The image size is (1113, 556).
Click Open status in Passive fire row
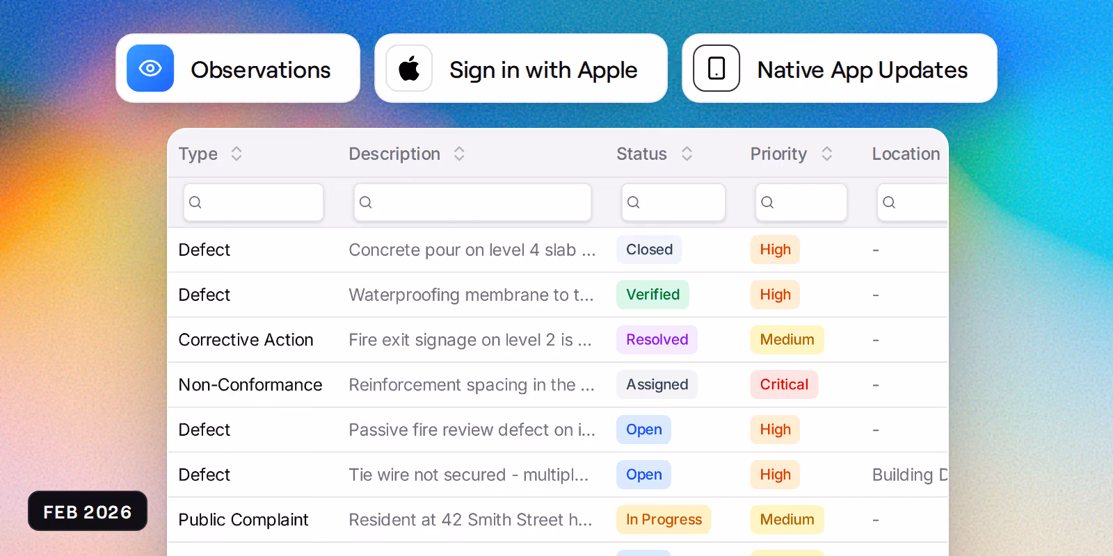tap(643, 430)
